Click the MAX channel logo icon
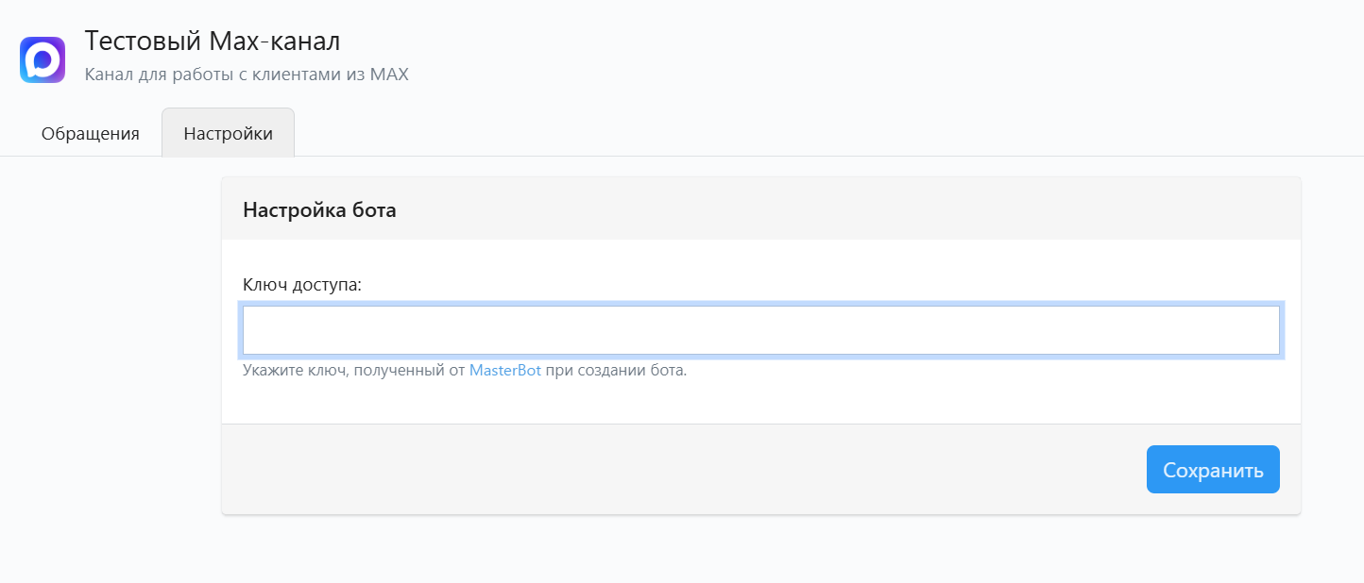This screenshot has height=583, width=1364. 43,60
